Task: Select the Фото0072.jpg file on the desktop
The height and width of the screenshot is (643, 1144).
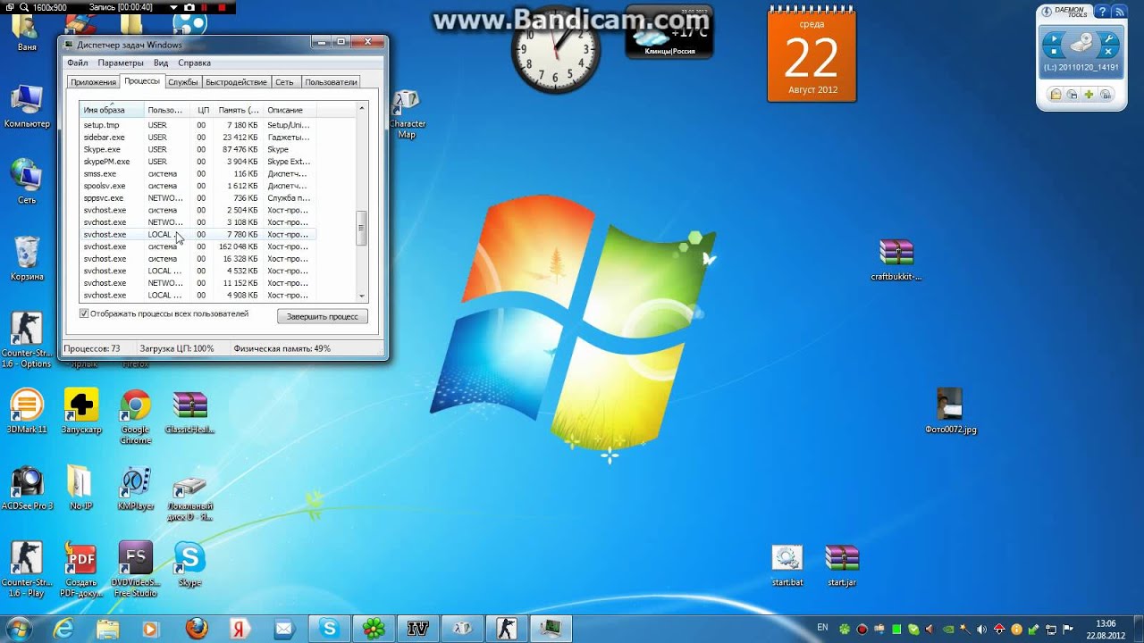Action: [950, 412]
